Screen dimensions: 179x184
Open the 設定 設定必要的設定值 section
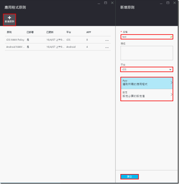(x=147, y=95)
